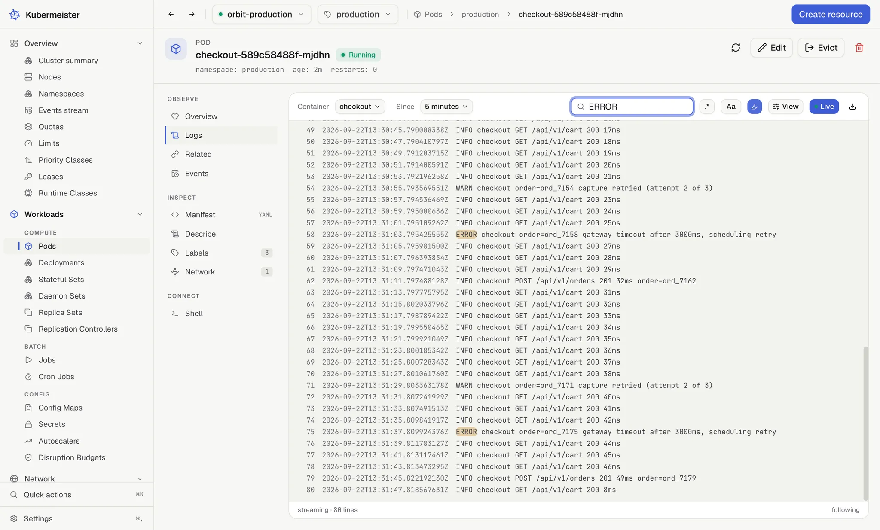The height and width of the screenshot is (530, 880).
Task: Open the orbit-production cluster dropdown
Action: pos(261,14)
